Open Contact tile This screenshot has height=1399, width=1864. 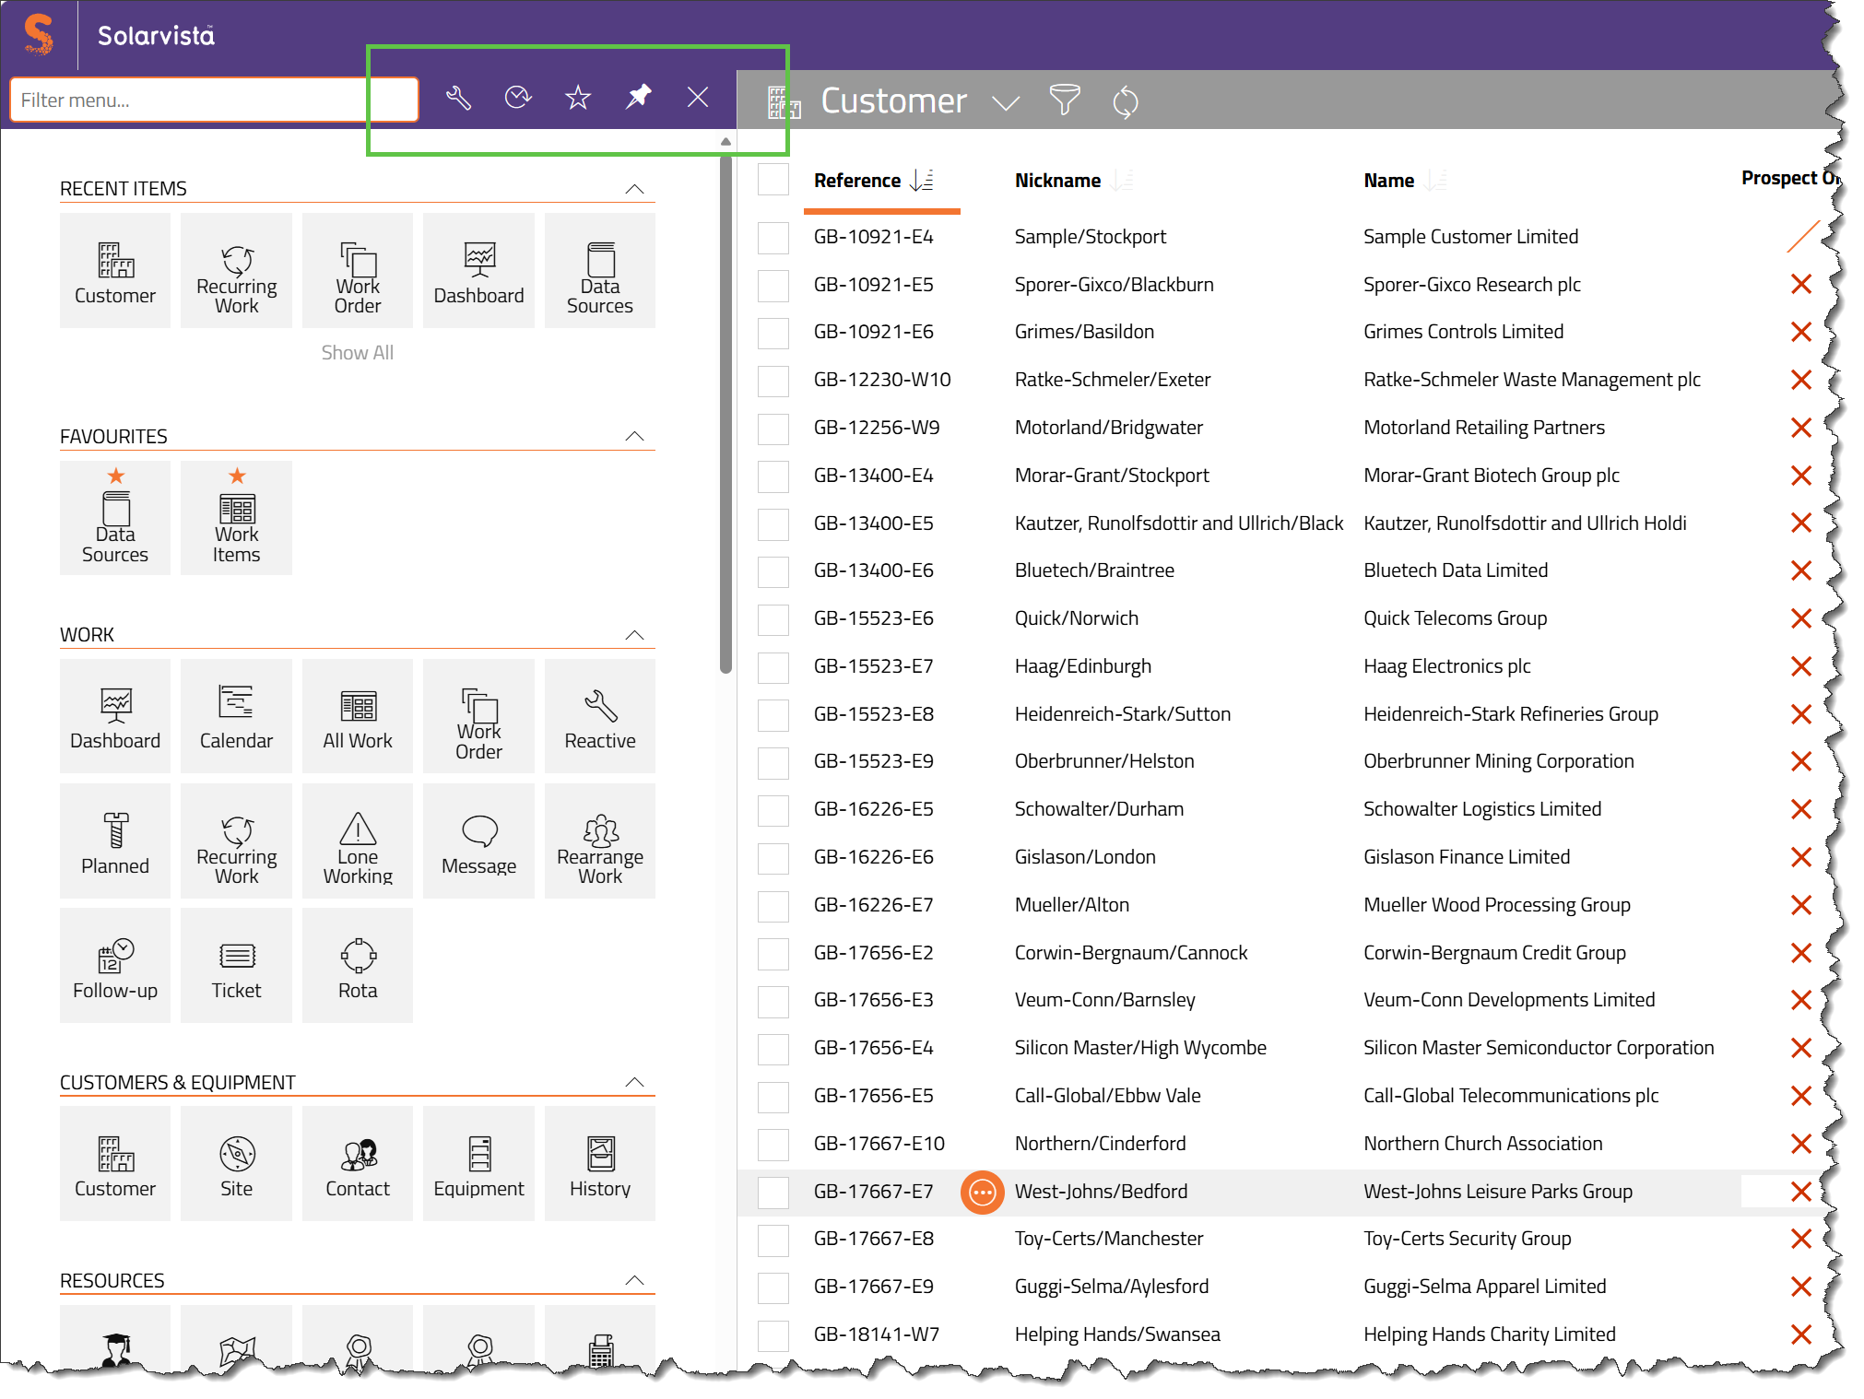pyautogui.click(x=358, y=1164)
